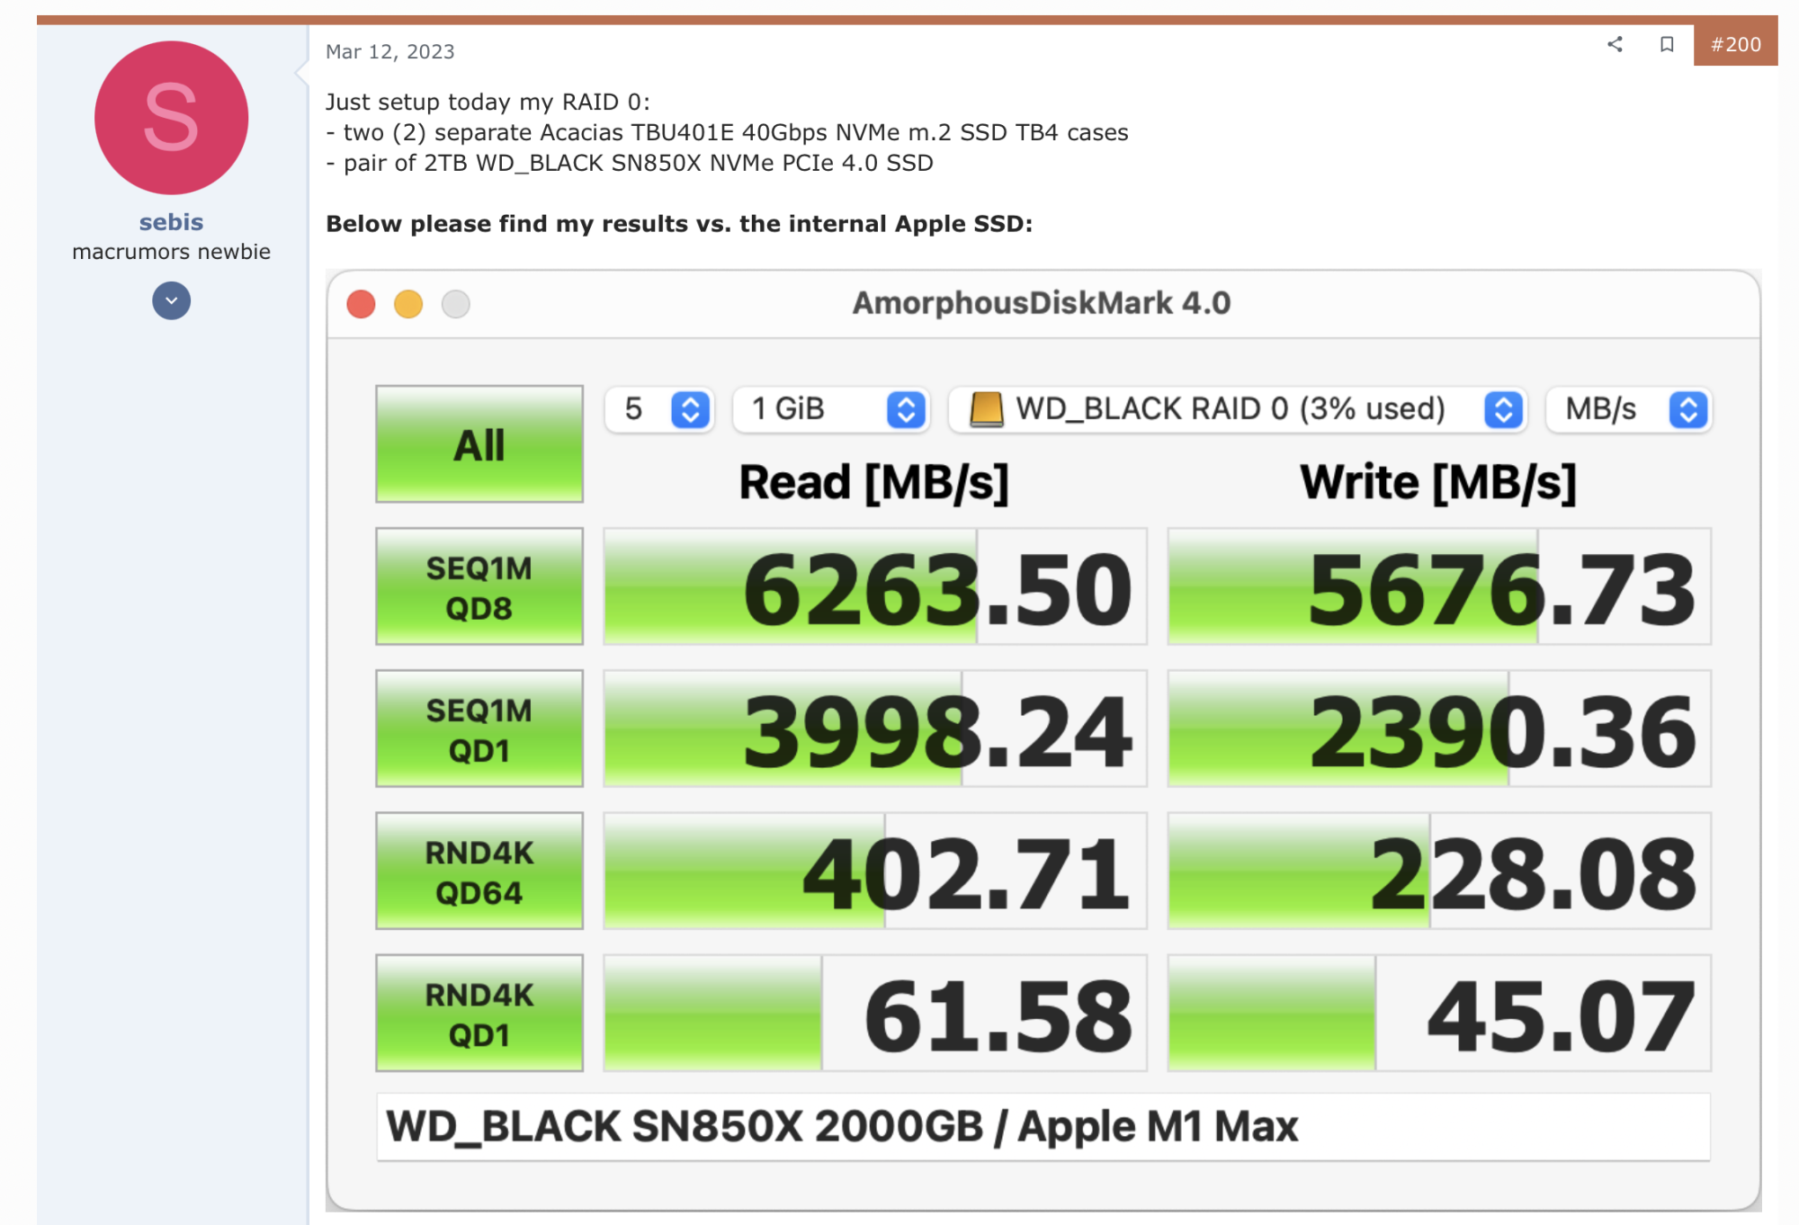Open the WD_BLACK RAID 0 drive selector
The height and width of the screenshot is (1225, 1799).
pos(1238,409)
